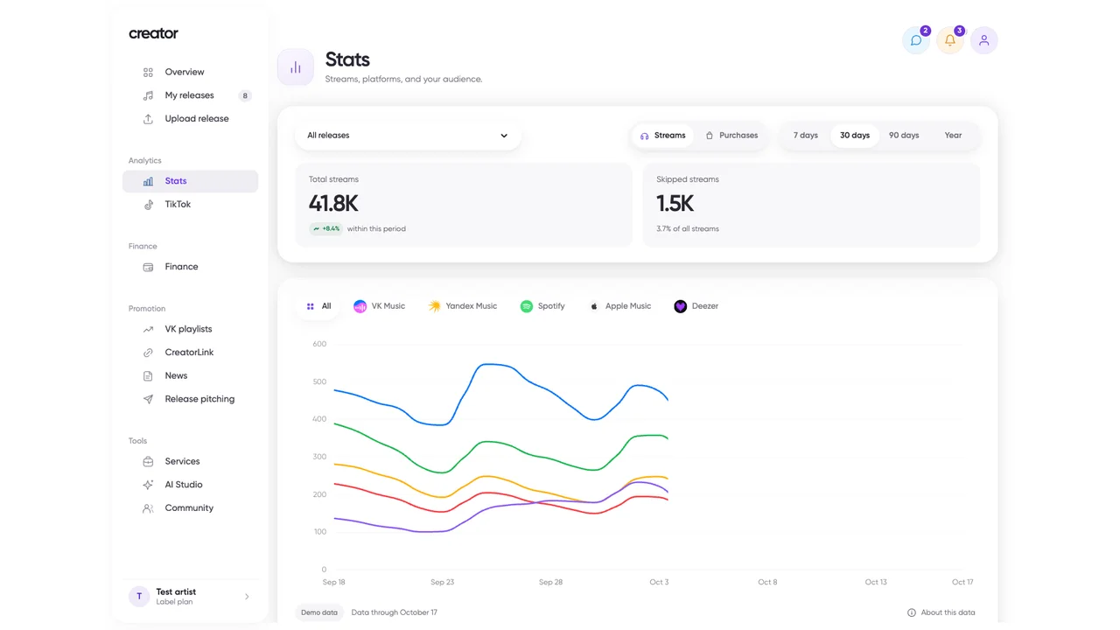Select the Year period
The width and height of the screenshot is (1120, 630).
(x=953, y=136)
